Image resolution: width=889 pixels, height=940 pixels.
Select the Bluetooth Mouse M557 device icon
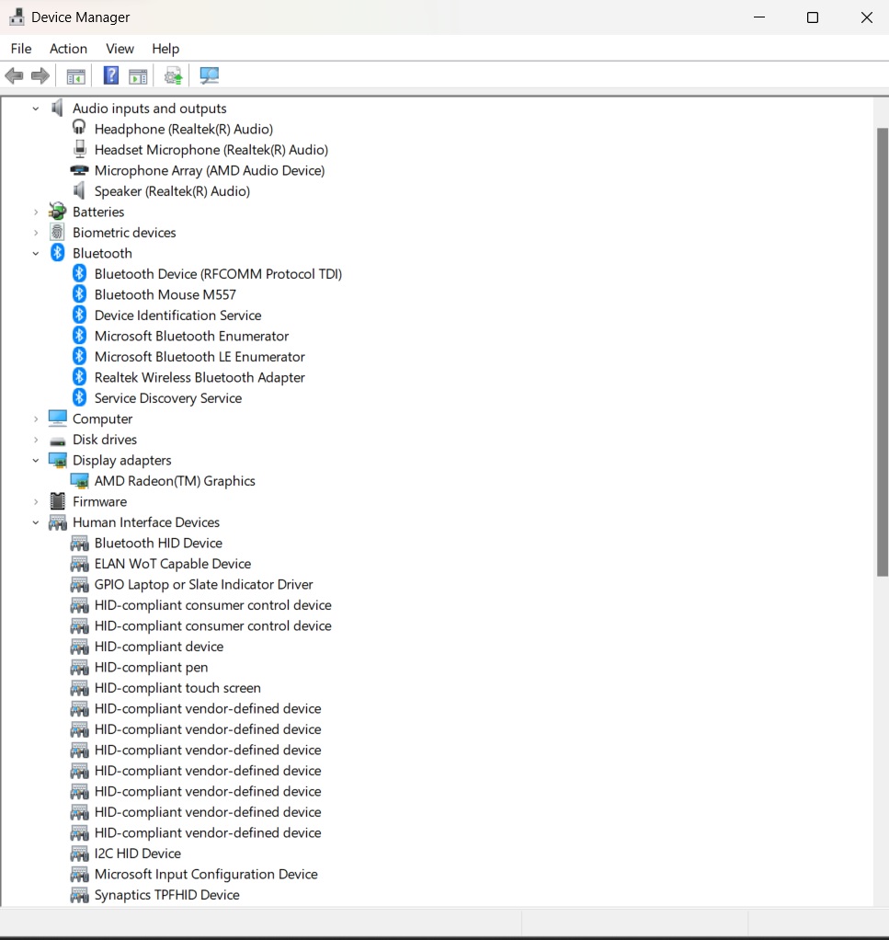79,294
